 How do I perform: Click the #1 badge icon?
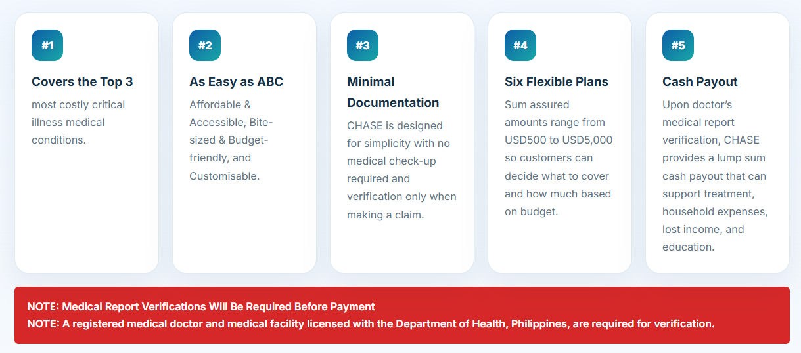pos(47,45)
